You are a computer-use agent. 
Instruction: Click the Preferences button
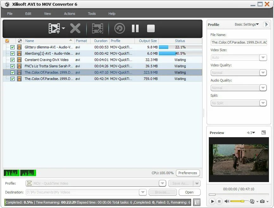188,173
